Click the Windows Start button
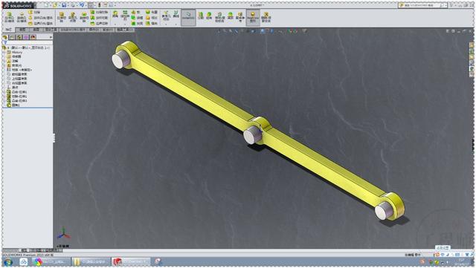This screenshot has height=268, width=476. [8, 262]
